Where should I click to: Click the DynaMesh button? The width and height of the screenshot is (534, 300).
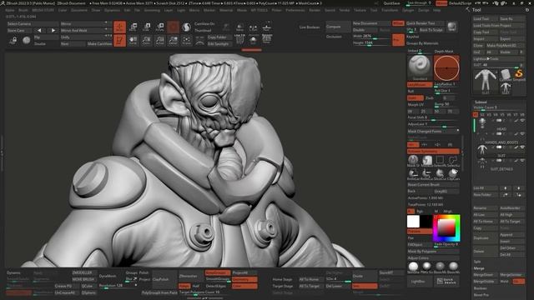pos(111,276)
